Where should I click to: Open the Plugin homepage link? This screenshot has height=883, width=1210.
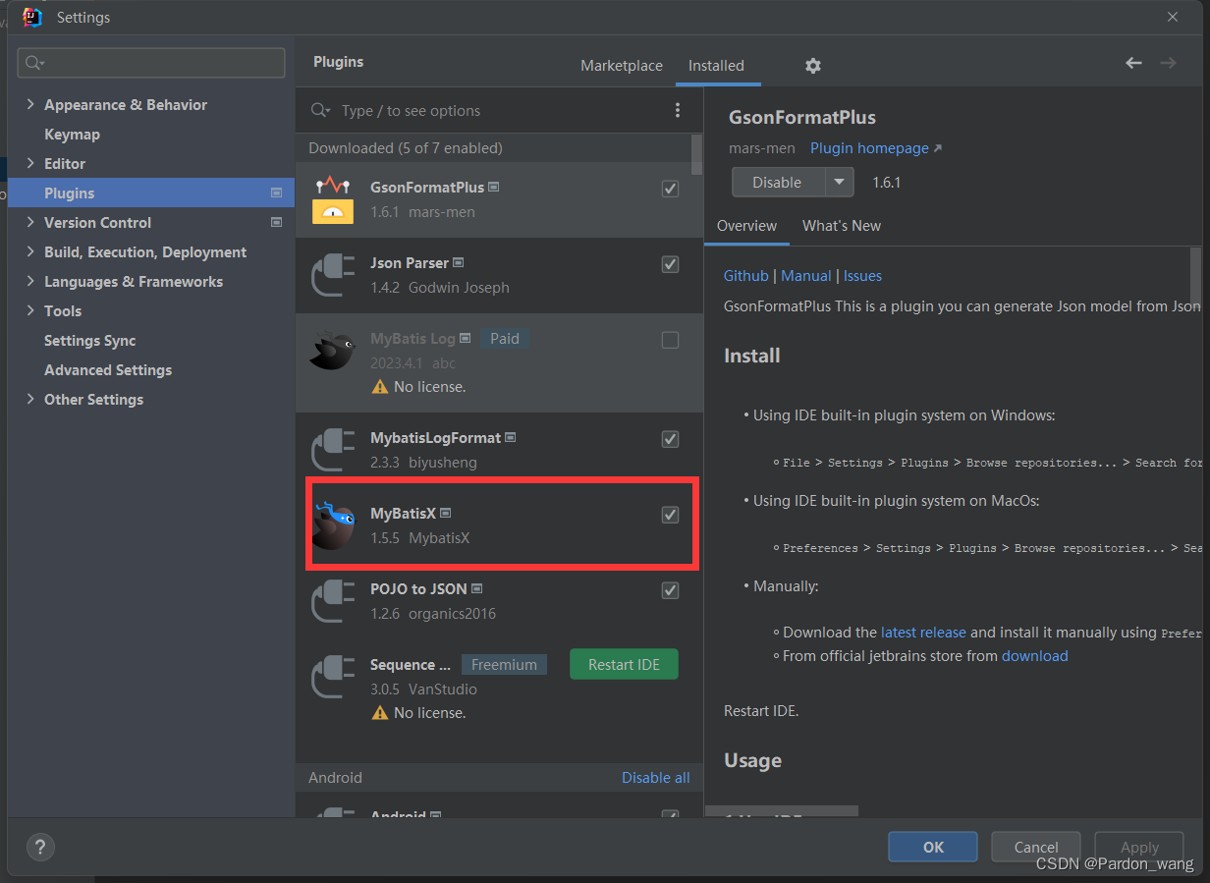tap(875, 148)
